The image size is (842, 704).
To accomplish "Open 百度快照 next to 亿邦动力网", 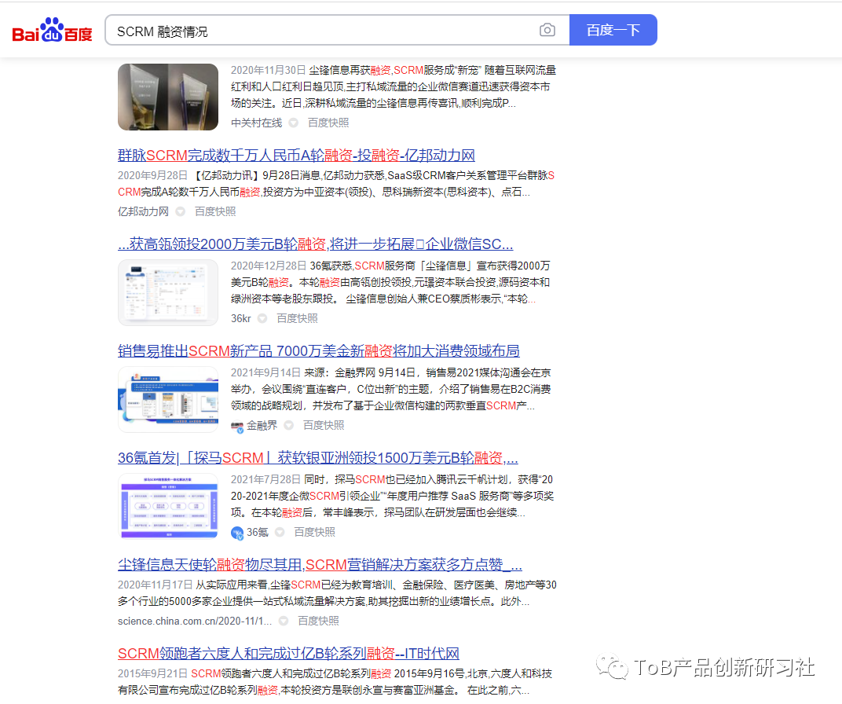I will (x=214, y=211).
